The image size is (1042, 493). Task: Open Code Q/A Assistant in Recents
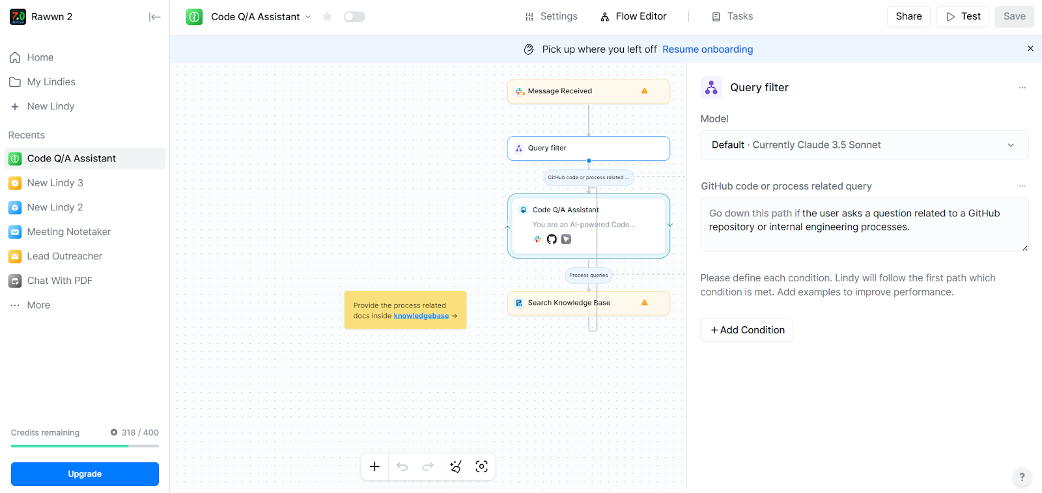click(85, 158)
